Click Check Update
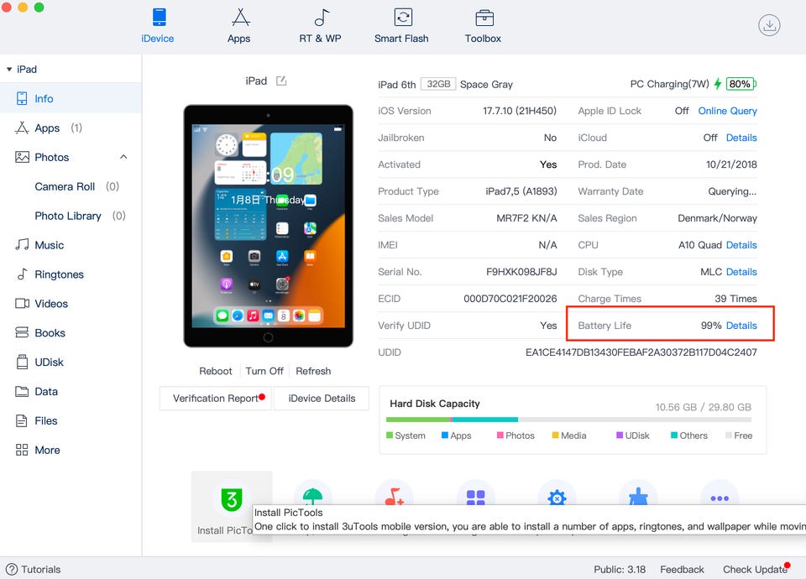The height and width of the screenshot is (579, 806). (755, 569)
